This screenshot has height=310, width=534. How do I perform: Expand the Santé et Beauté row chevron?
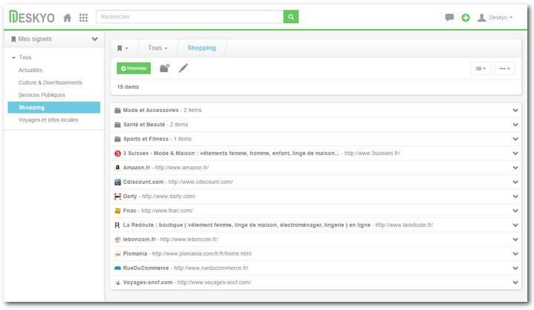click(515, 125)
